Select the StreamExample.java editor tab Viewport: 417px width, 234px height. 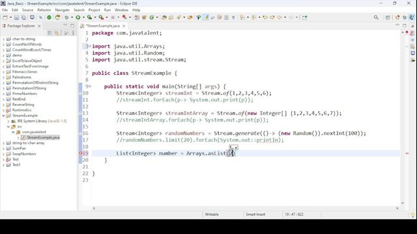click(x=103, y=26)
